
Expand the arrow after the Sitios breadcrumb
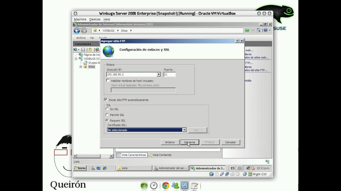point(131,31)
